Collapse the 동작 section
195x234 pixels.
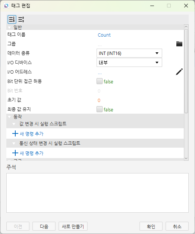(9, 117)
